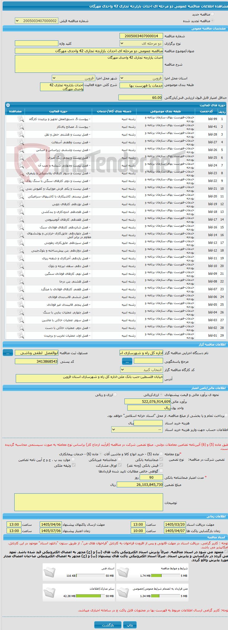Viewport: 228px width, 630px height.
Task: Open the حساب واریز هزینه خرید اسناد dropdown
Action: (137, 429)
